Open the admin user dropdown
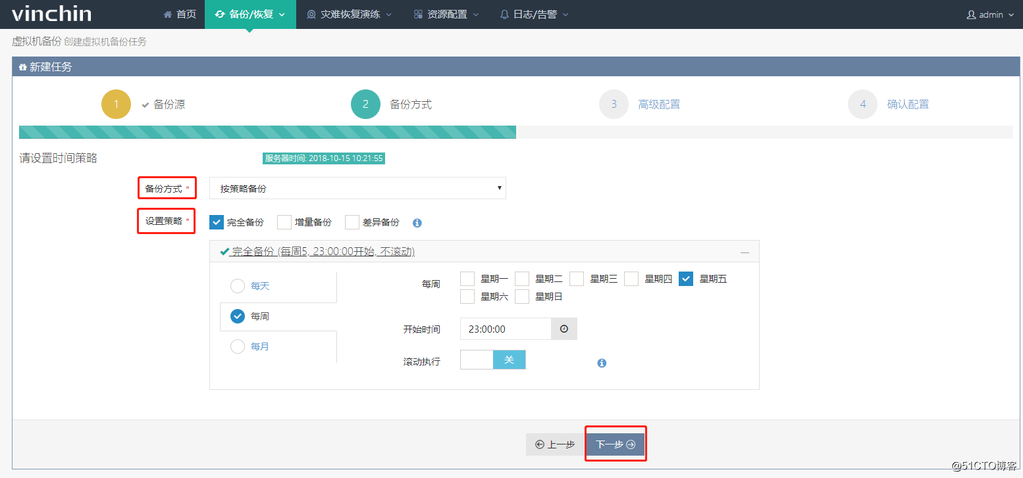Screen dimensions: 1023x478 [x=989, y=14]
